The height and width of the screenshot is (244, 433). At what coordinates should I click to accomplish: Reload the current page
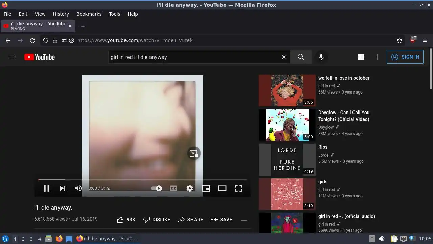[x=32, y=40]
